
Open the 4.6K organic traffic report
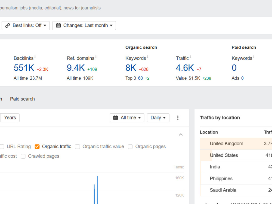pyautogui.click(x=185, y=68)
